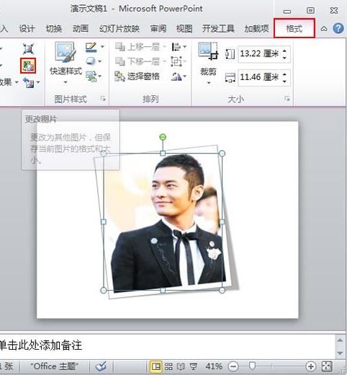Switch to the 切换 (Transitions) tab

tap(54, 29)
